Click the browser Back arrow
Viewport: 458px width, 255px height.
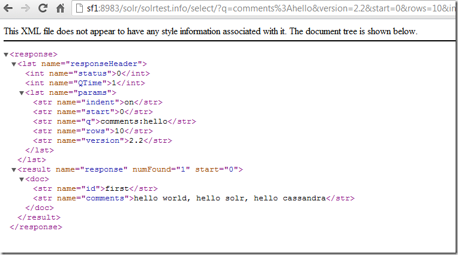pyautogui.click(x=8, y=8)
